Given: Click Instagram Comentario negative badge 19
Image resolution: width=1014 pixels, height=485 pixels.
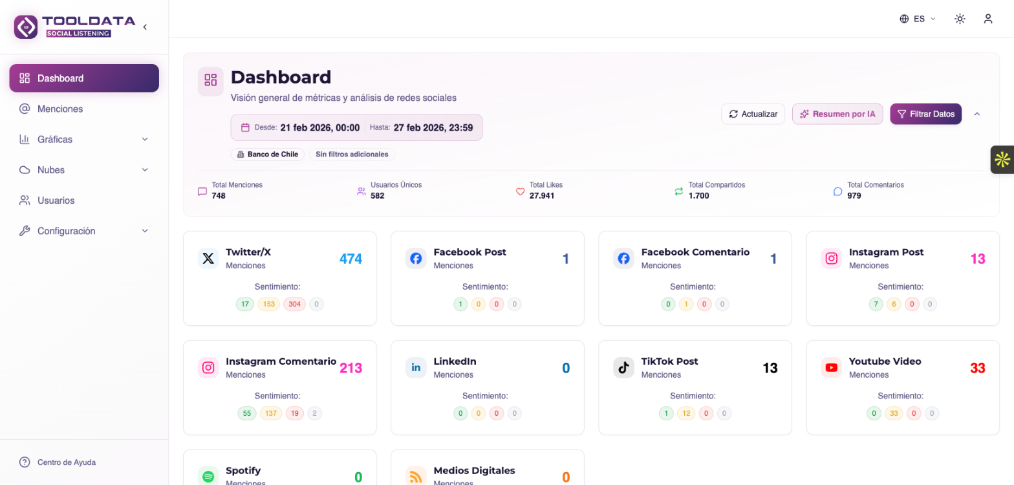Looking at the screenshot, I should pos(294,413).
